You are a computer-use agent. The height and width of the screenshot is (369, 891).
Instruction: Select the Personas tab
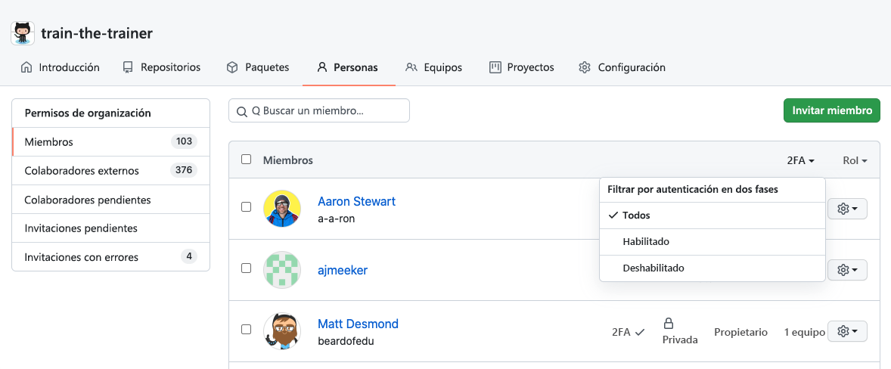(x=347, y=67)
